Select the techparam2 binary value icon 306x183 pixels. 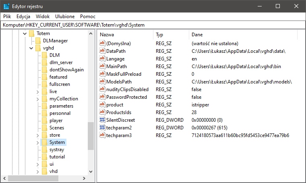[x=102, y=128]
